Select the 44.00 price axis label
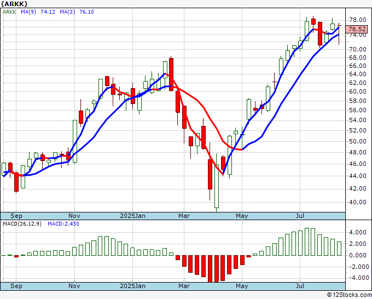The image size is (372, 299). click(x=358, y=176)
